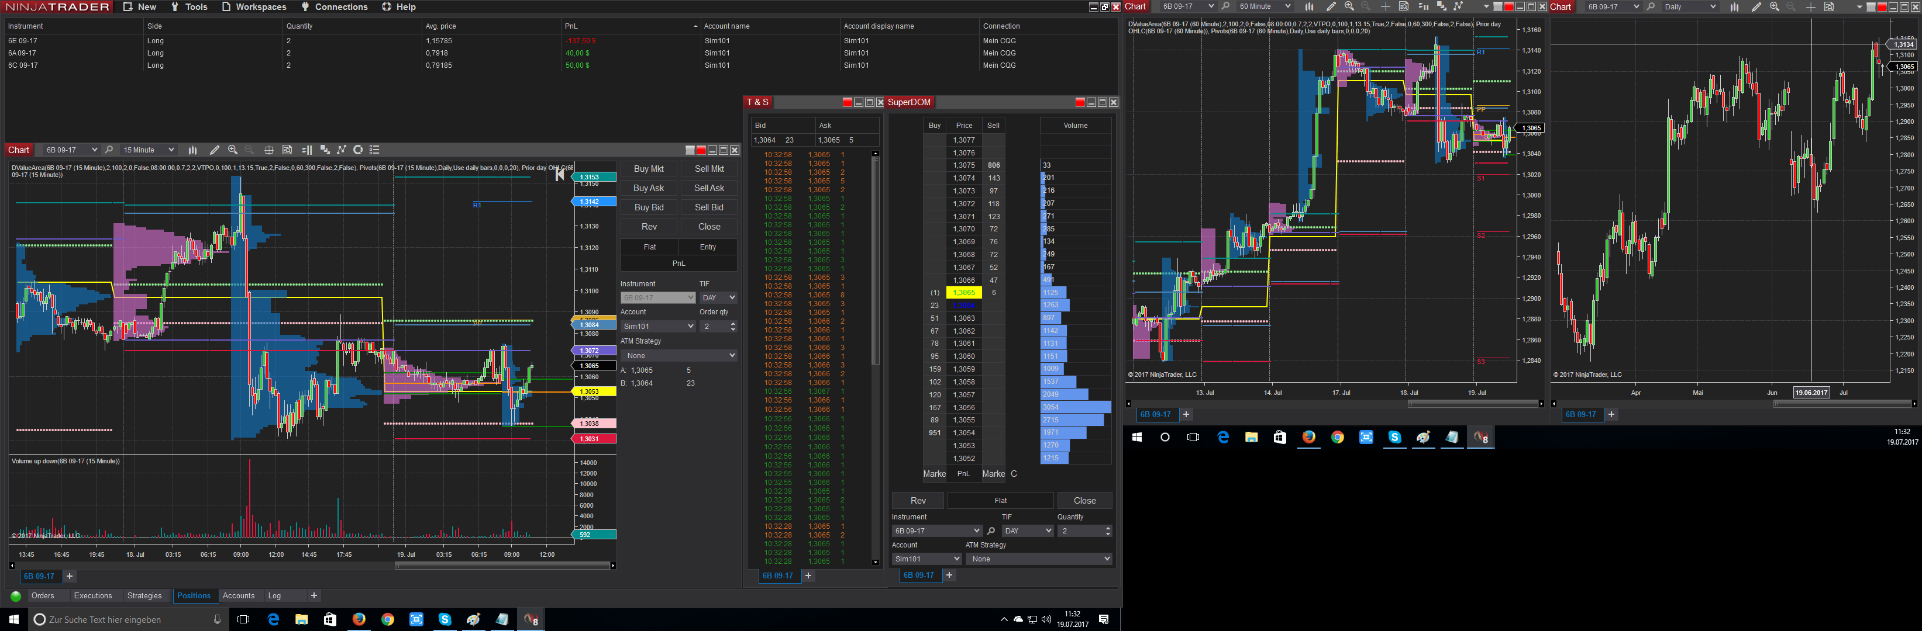Open the SuperDOM ATM Strategy dropdown
The width and height of the screenshot is (1922, 631).
click(1039, 559)
